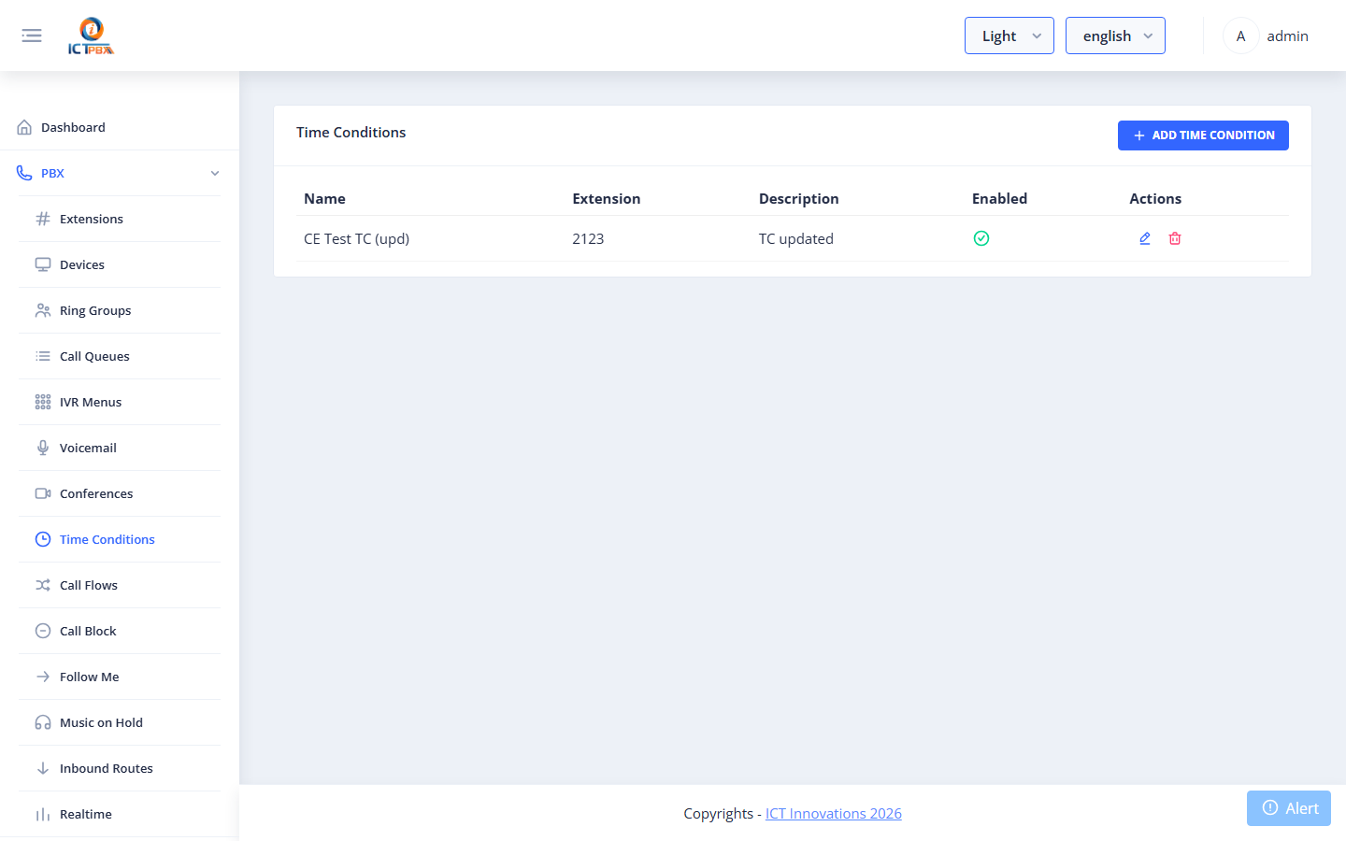Toggle the green Enabled check for CE Test TC
Viewport: 1346px width, 841px height.
pyautogui.click(x=981, y=238)
